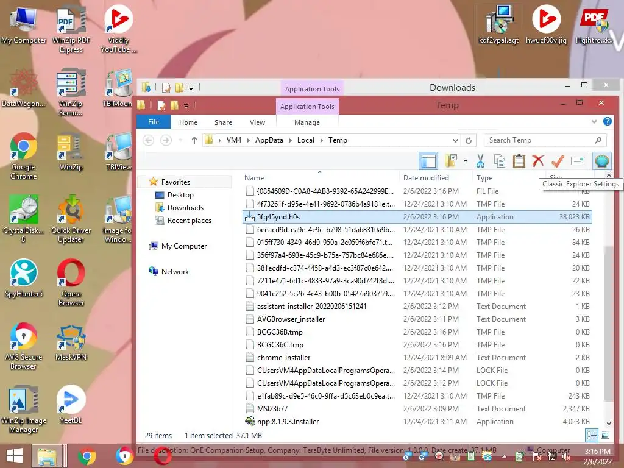The width and height of the screenshot is (624, 468).
Task: Expand the arrow after Local breadcrumb
Action: [x=322, y=140]
